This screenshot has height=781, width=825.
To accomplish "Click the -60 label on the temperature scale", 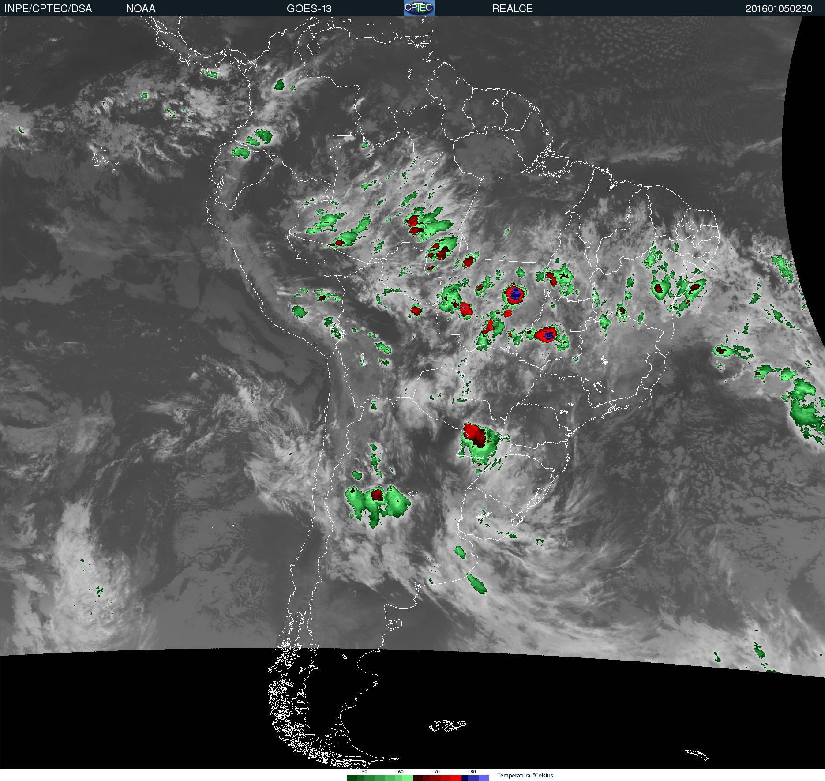I will click(x=400, y=772).
